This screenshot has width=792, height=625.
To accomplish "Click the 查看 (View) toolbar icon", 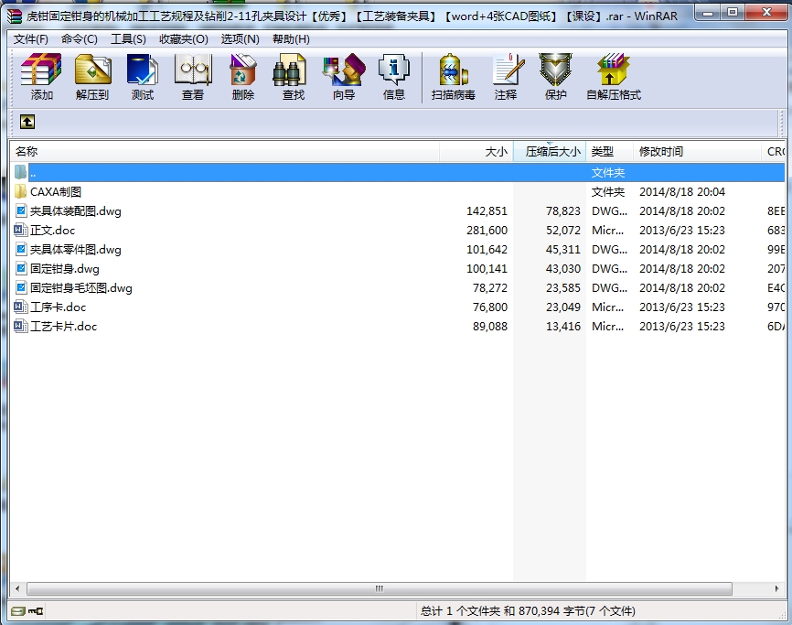I will point(192,70).
